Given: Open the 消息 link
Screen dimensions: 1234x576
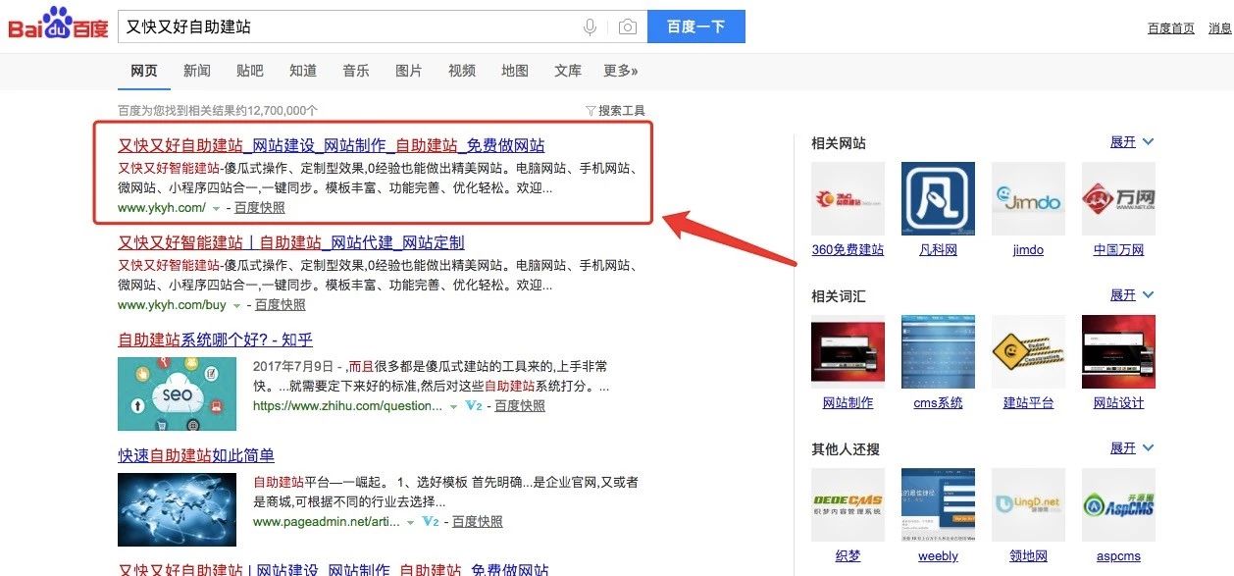Looking at the screenshot, I should [1220, 28].
